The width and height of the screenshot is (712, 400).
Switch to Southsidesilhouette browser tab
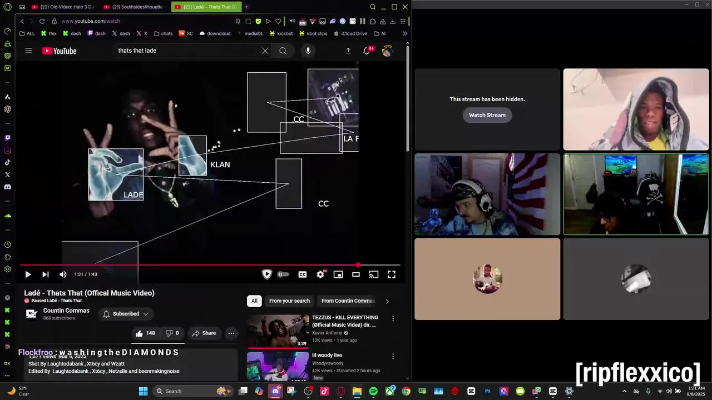[x=133, y=7]
